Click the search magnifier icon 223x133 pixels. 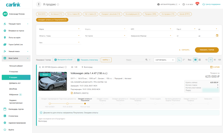tap(146, 60)
